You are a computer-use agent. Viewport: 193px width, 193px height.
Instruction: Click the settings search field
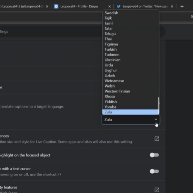(82, 31)
